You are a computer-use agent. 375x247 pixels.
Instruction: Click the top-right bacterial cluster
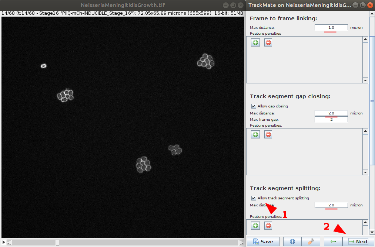coord(206,61)
